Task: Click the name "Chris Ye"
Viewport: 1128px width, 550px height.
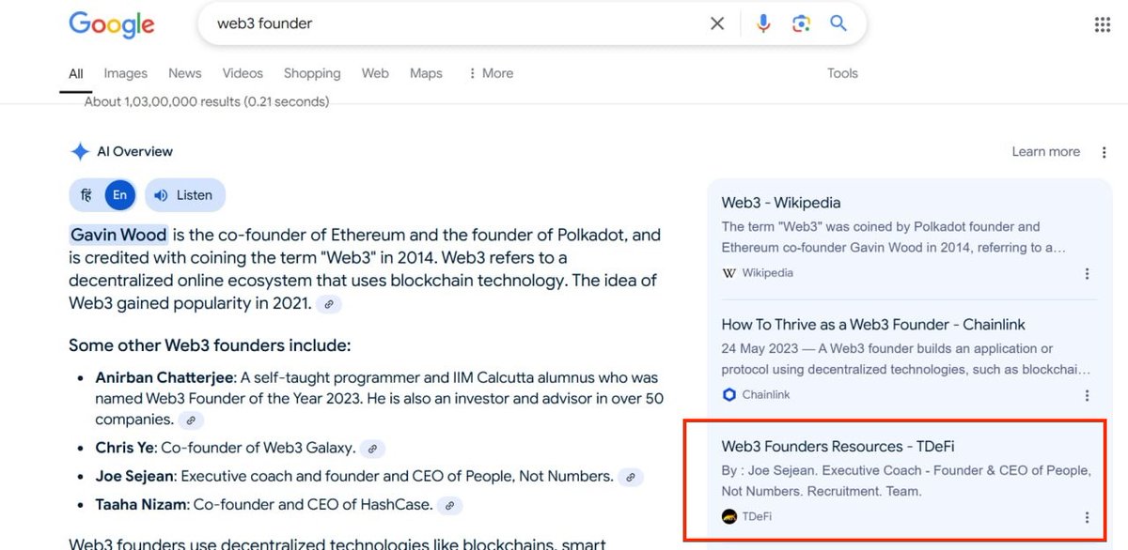Action: click(x=125, y=449)
